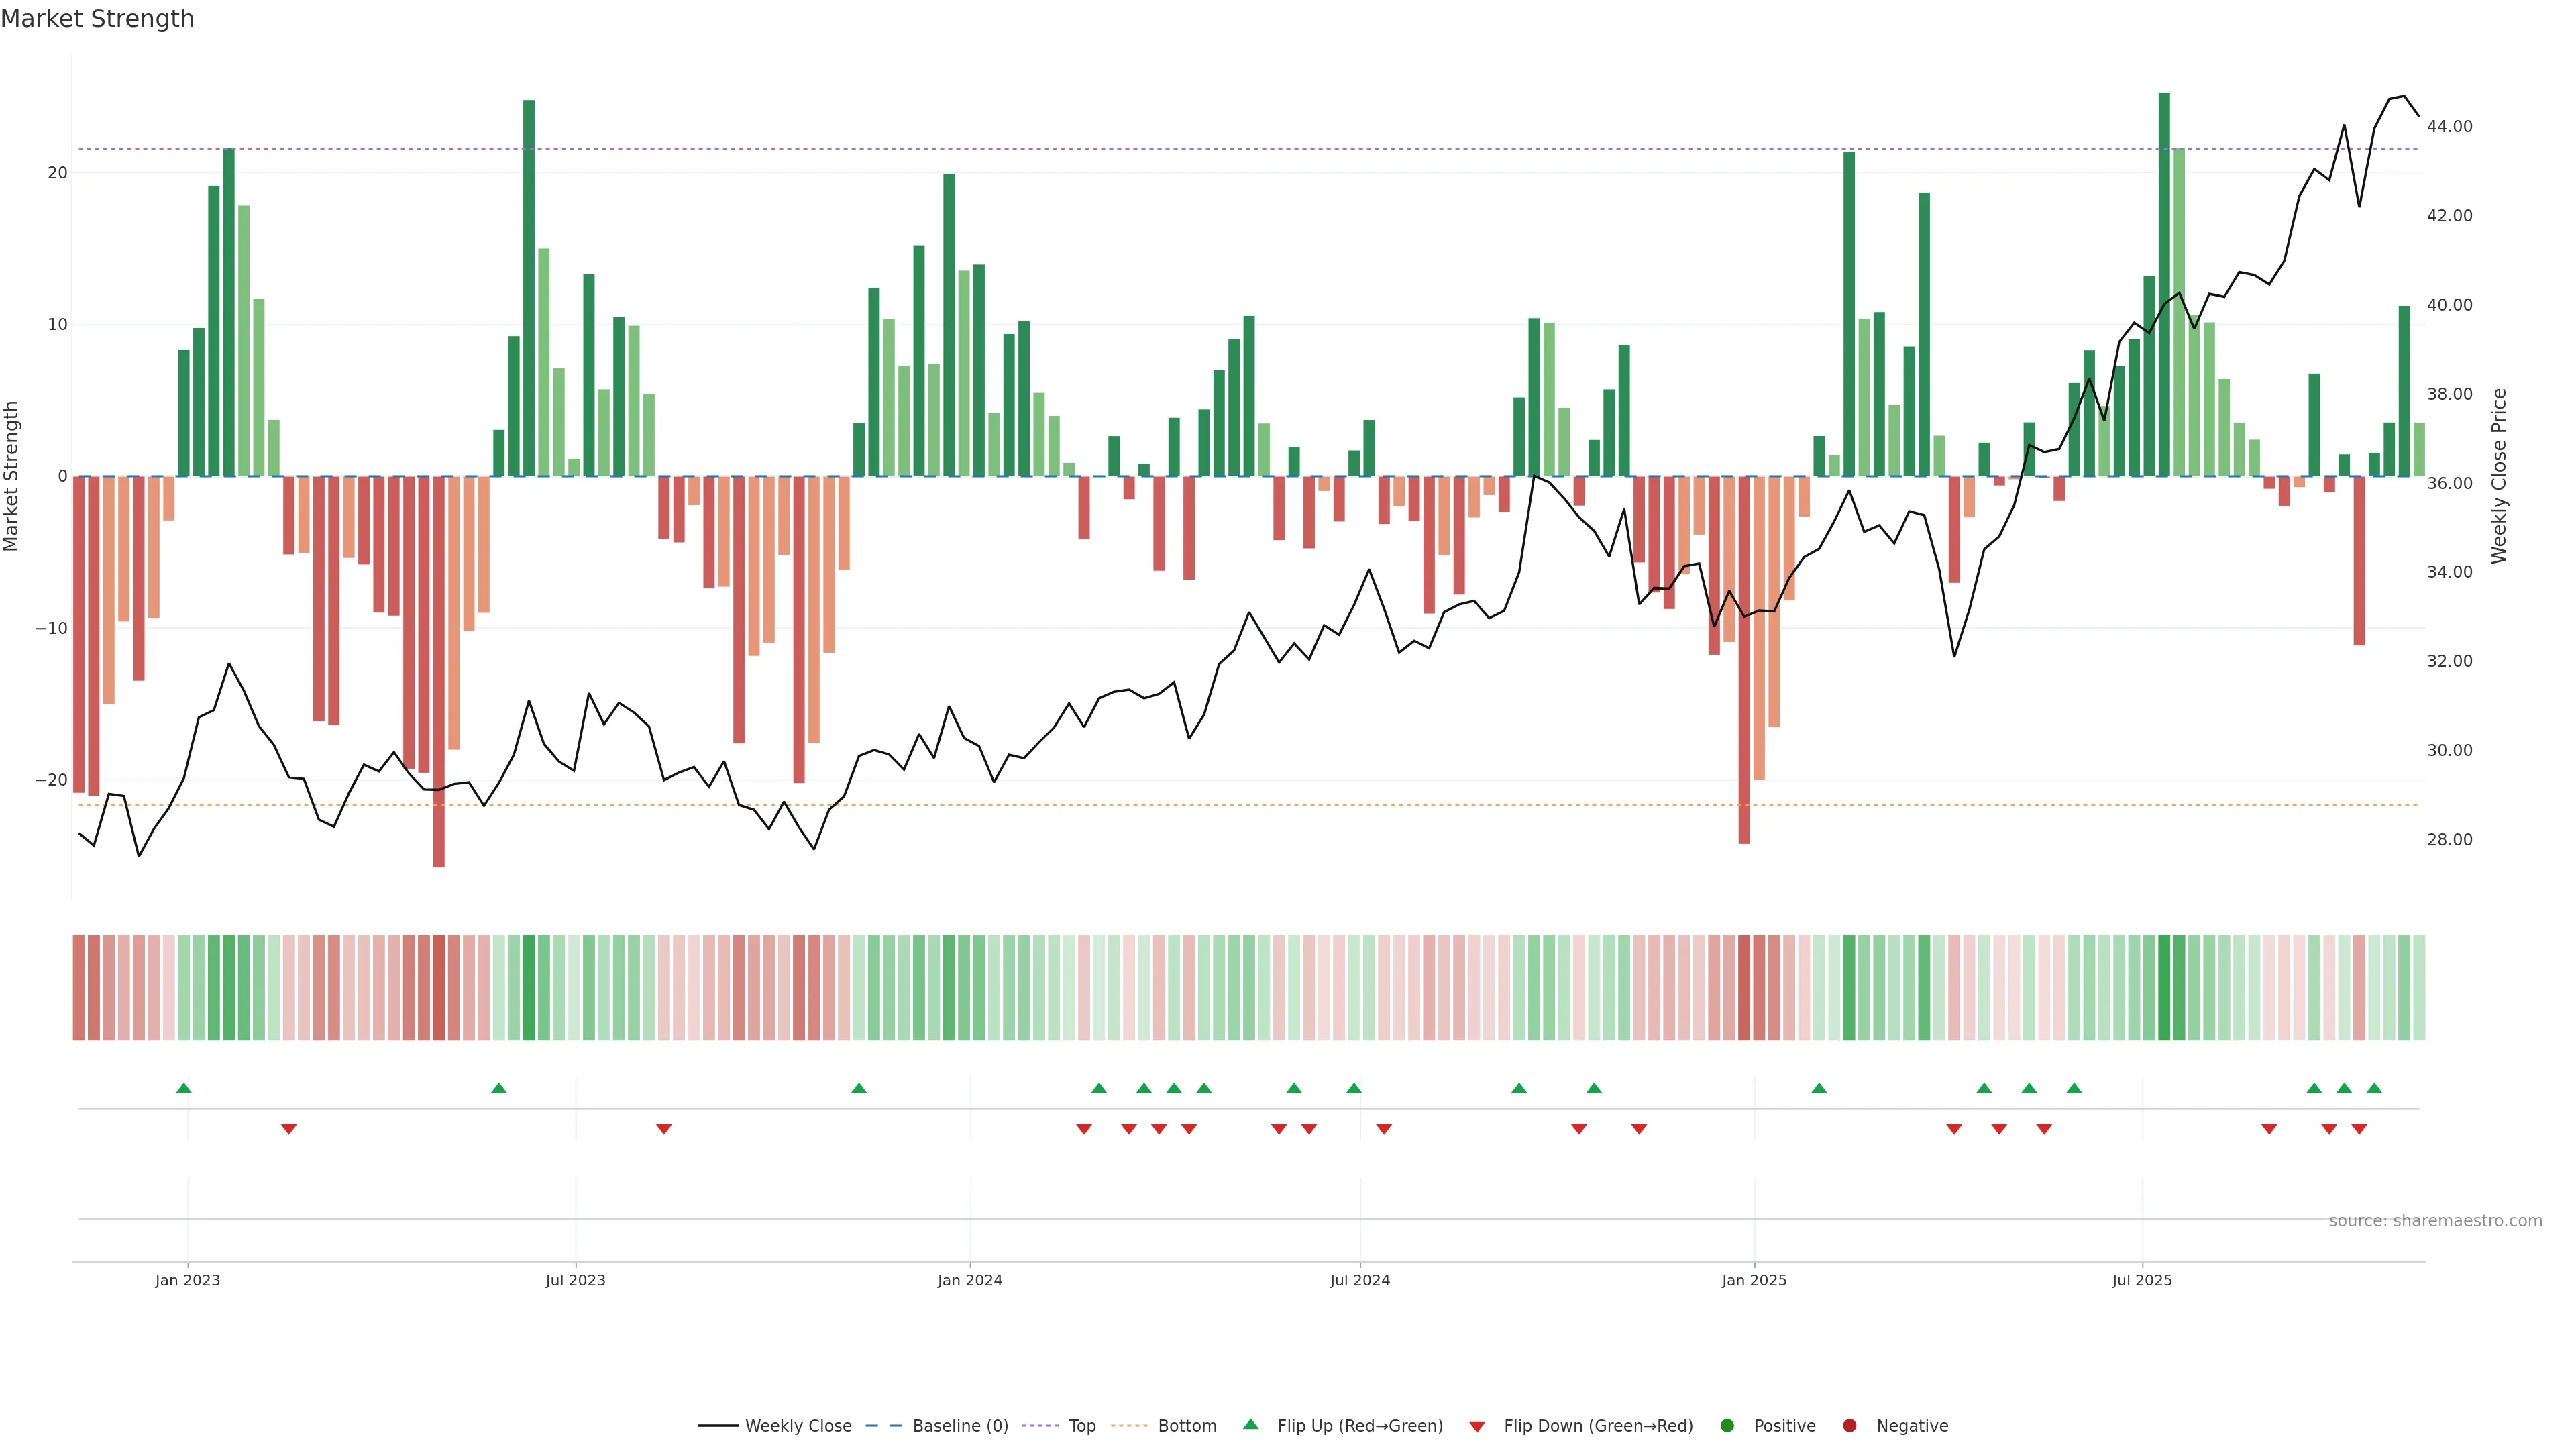This screenshot has height=1449, width=2576.
Task: Click the darkest green heatmap cell near Jul 2025
Action: click(x=2164, y=987)
